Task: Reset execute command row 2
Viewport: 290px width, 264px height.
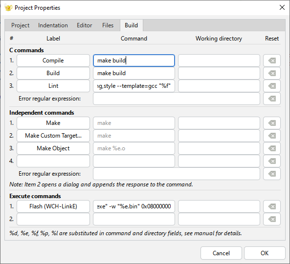Action: tap(272, 219)
